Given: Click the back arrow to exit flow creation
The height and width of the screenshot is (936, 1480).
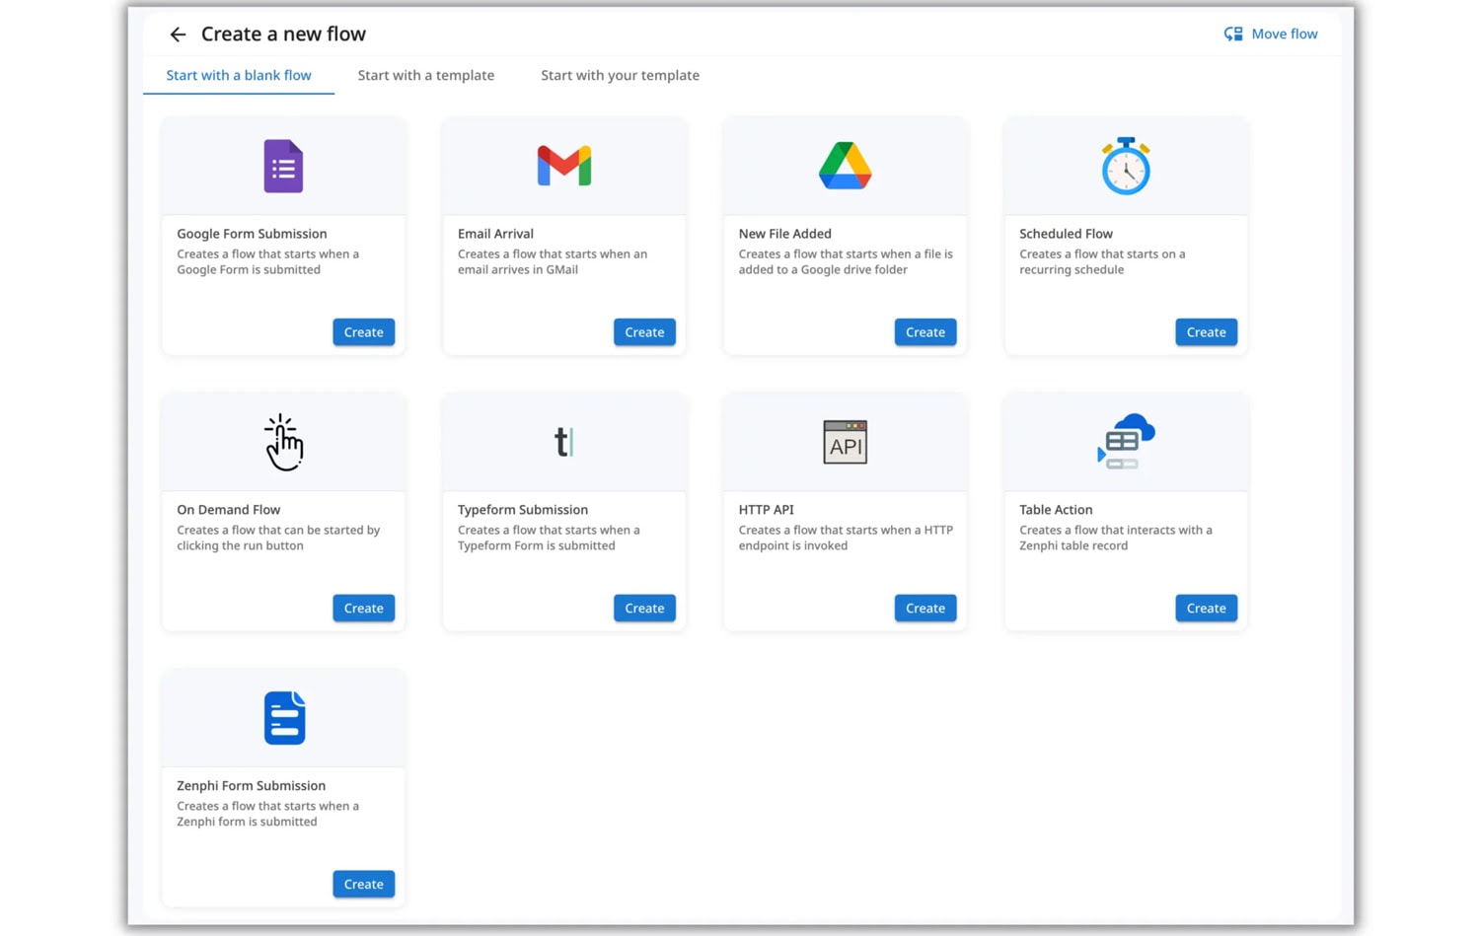Looking at the screenshot, I should (177, 34).
